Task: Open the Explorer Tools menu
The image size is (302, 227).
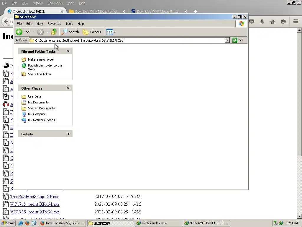Action: (x=69, y=24)
